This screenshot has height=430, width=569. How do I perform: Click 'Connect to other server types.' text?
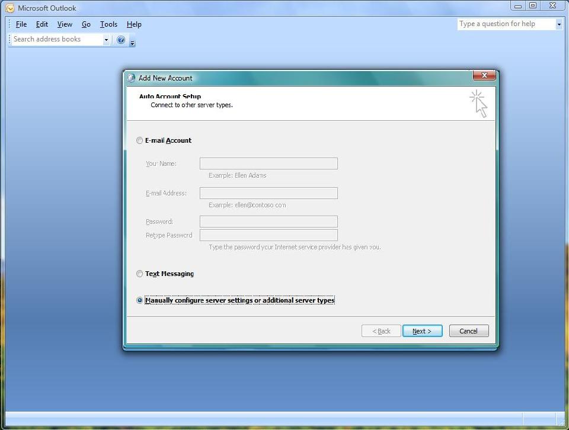[x=191, y=105]
